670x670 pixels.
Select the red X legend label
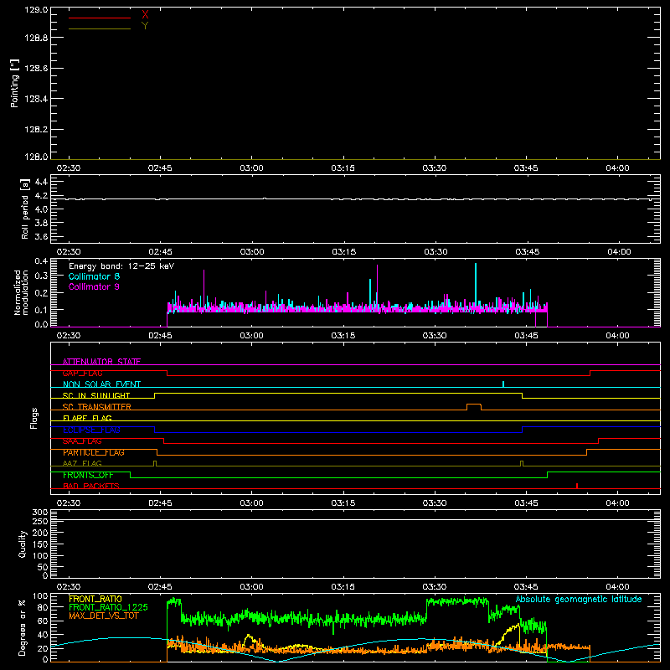145,15
